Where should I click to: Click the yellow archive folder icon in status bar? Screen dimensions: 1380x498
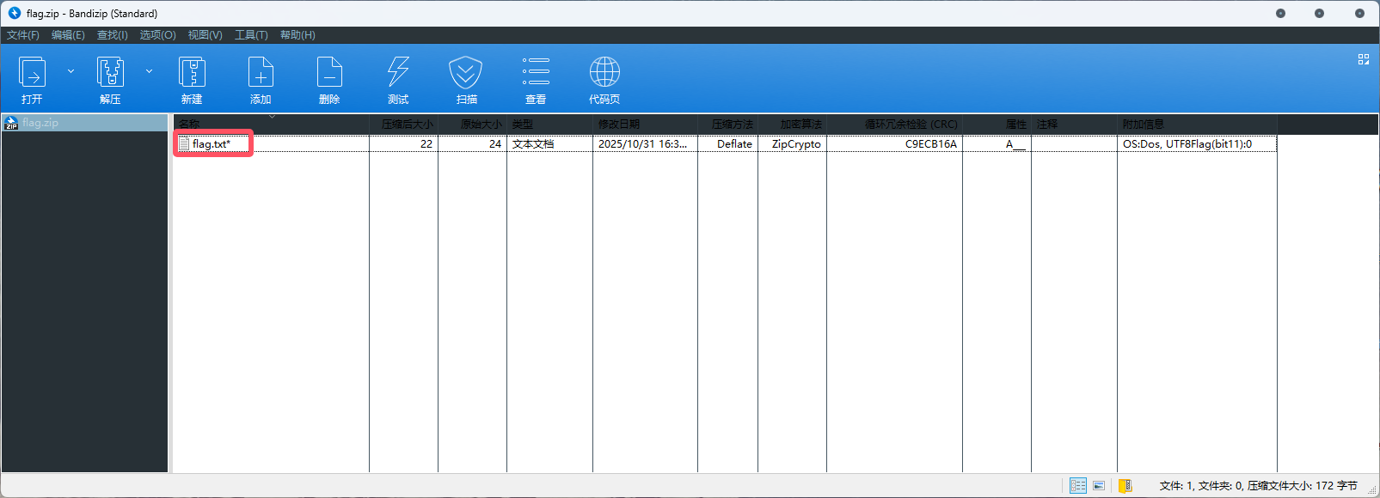tap(1125, 486)
